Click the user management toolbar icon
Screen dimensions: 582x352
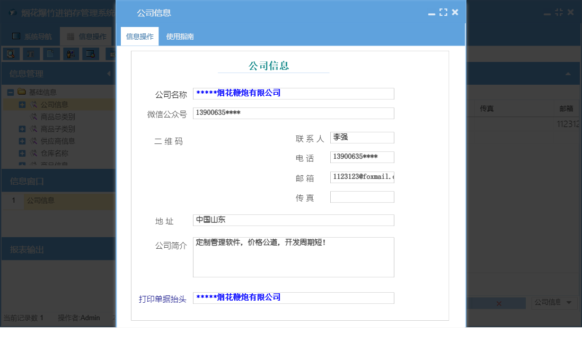[x=70, y=53]
